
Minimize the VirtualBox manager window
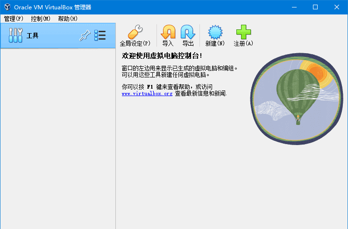294,7
